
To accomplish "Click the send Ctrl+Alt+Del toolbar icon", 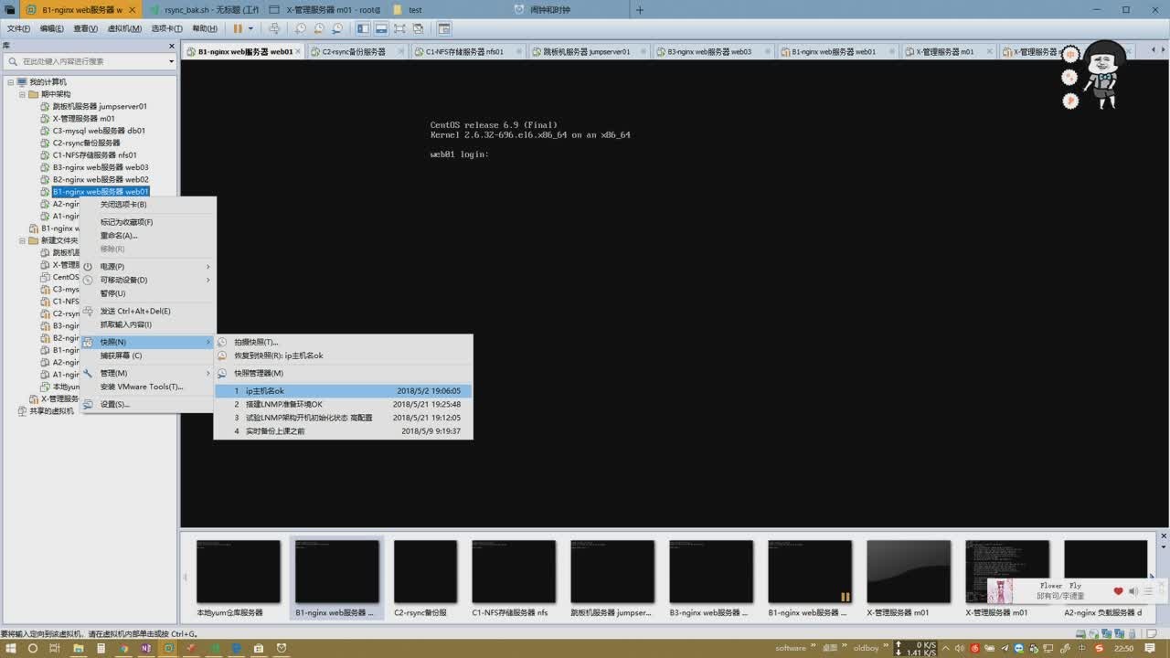I will coord(274,29).
